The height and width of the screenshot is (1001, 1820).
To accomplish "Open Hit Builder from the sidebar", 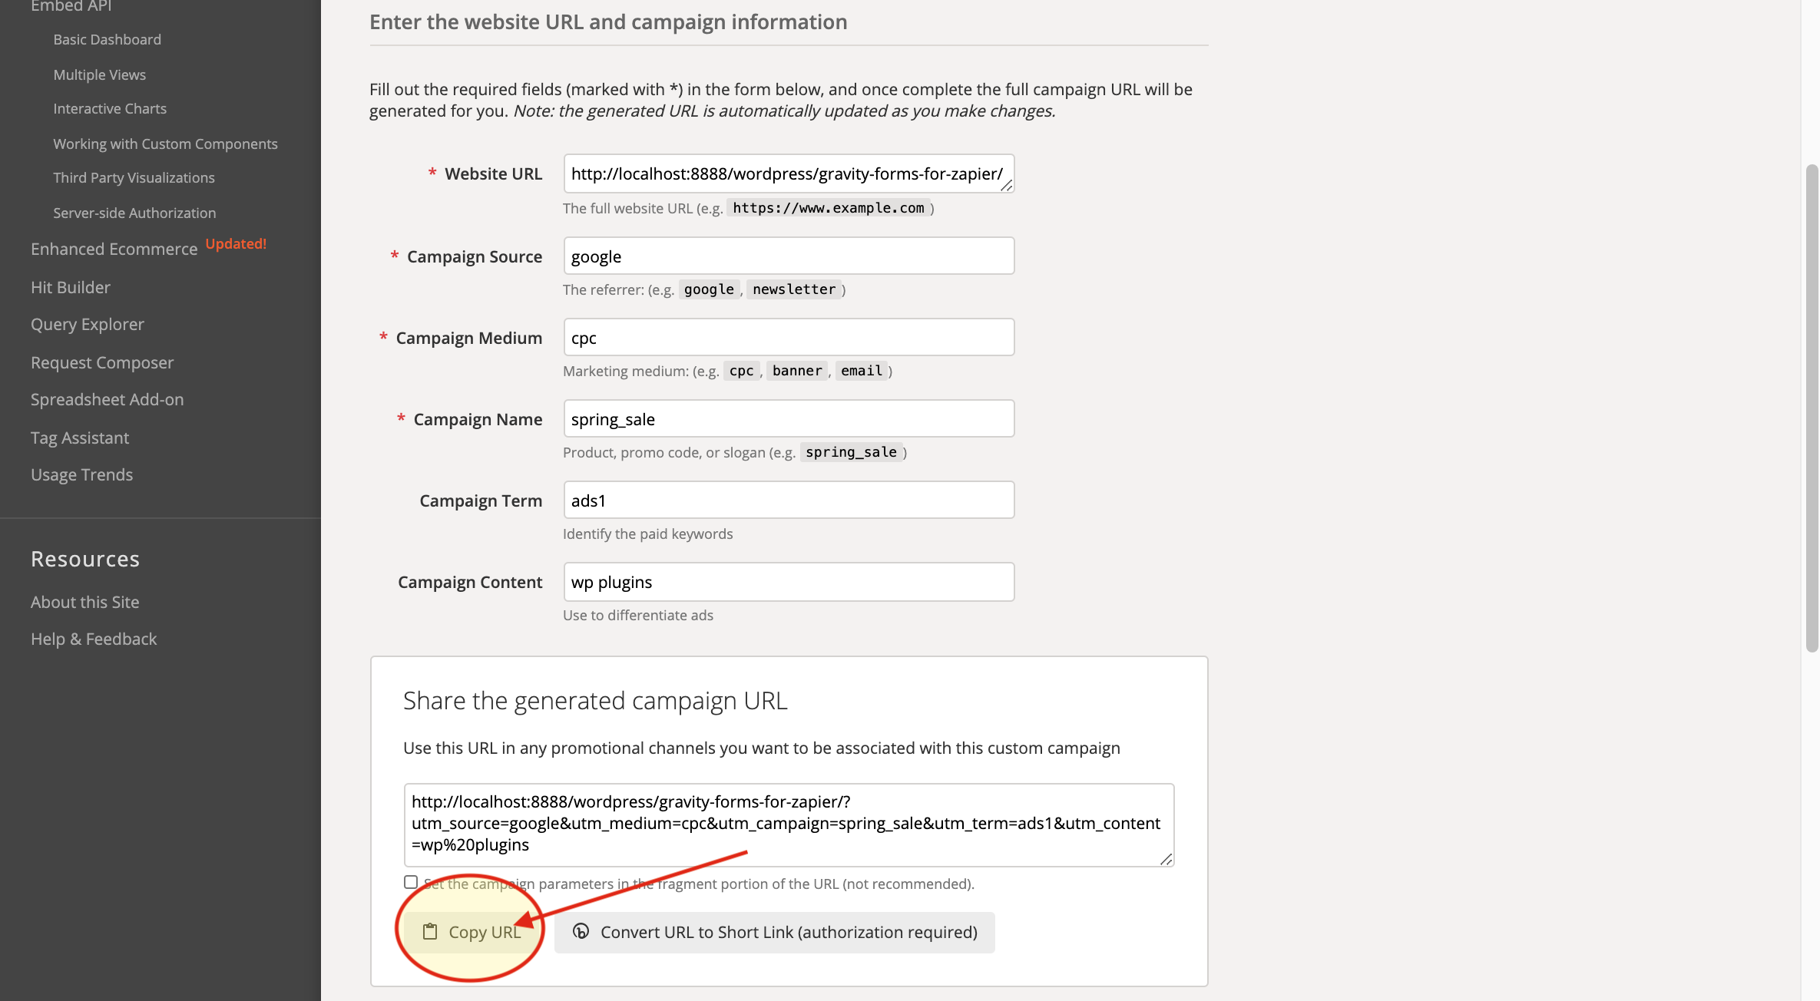I will tap(70, 286).
